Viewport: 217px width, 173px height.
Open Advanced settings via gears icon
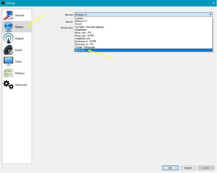click(8, 84)
